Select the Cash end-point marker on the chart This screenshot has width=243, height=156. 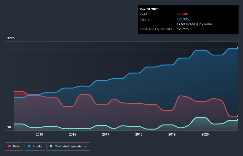(x=238, y=120)
